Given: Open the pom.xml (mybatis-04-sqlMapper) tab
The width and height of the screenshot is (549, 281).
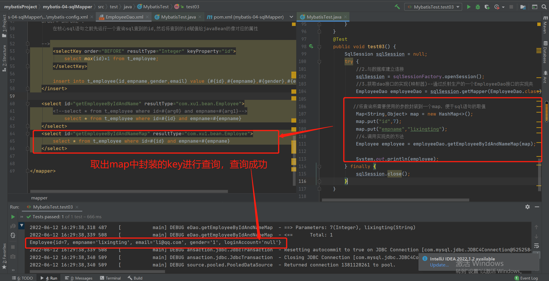Looking at the screenshot, I should [245, 17].
